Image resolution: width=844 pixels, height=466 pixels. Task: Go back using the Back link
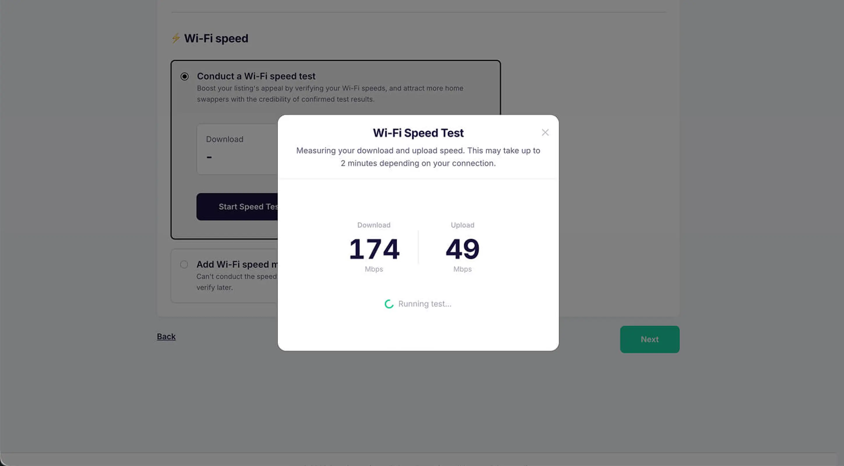click(166, 336)
